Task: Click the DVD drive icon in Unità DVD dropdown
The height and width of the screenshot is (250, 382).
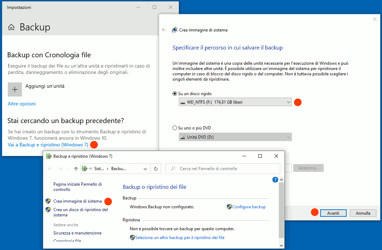Action: pyautogui.click(x=183, y=137)
